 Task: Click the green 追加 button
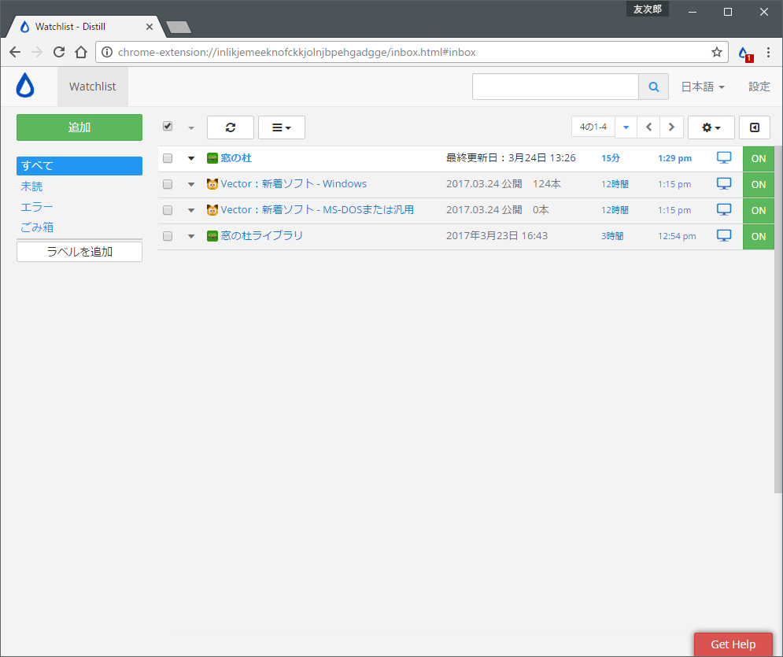(x=79, y=127)
